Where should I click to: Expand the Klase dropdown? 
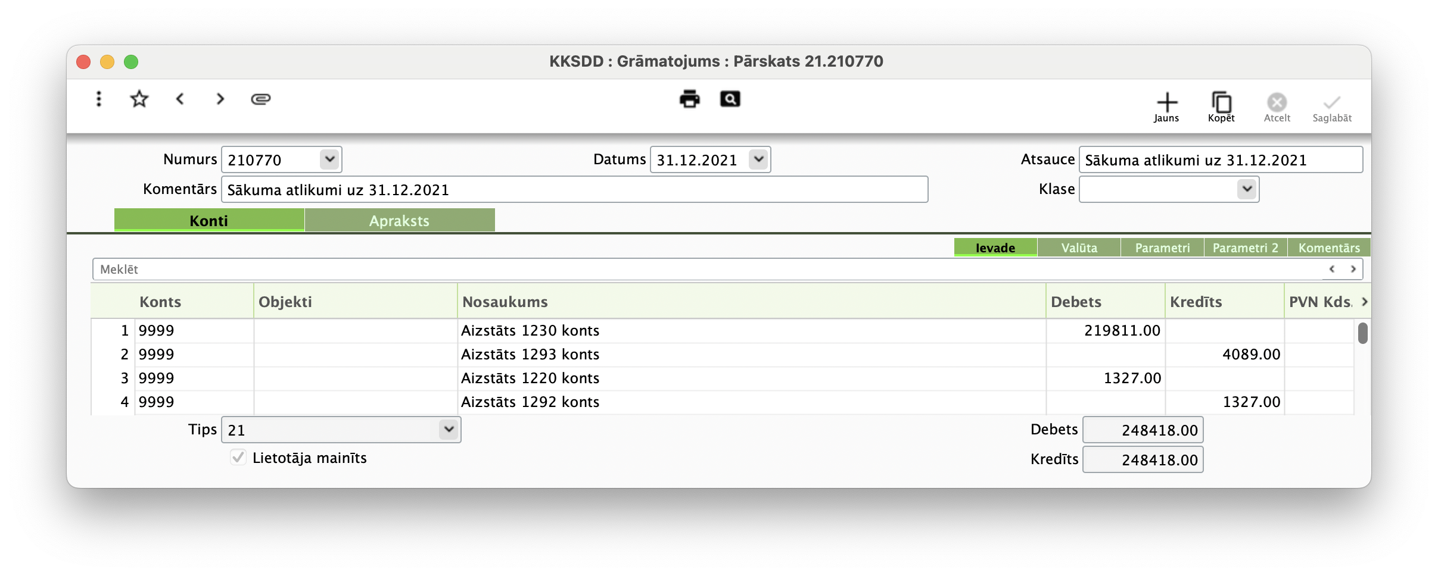[1247, 189]
